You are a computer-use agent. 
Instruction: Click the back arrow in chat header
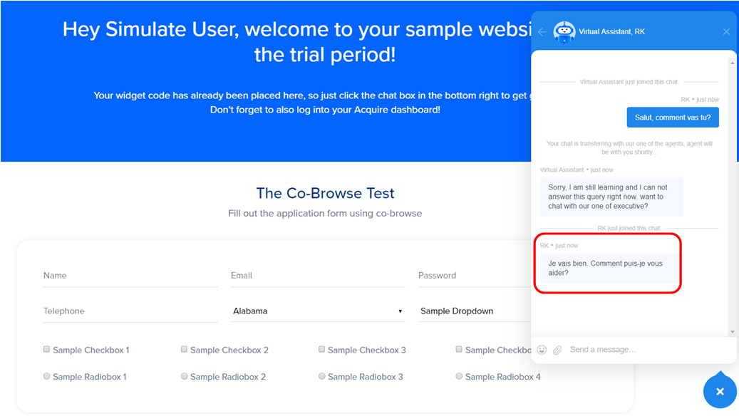pos(542,31)
